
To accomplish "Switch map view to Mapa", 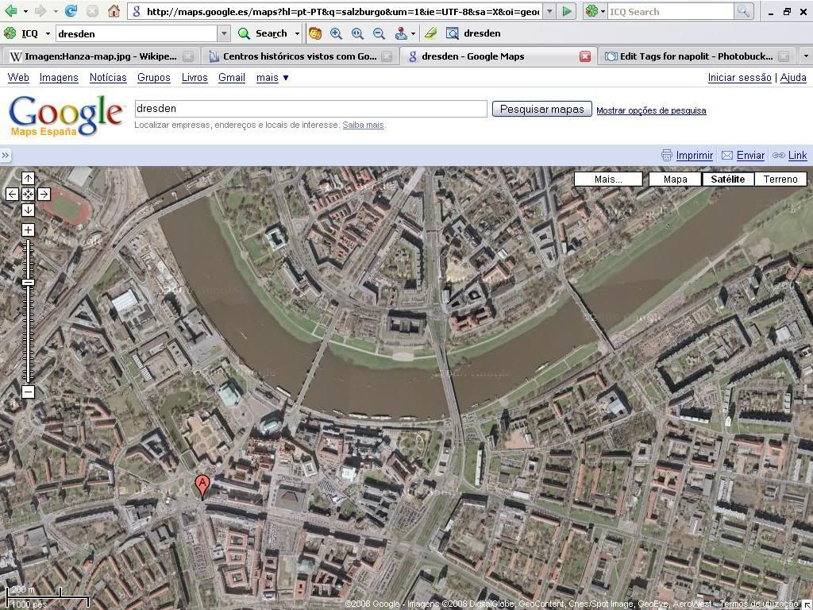I will point(675,179).
